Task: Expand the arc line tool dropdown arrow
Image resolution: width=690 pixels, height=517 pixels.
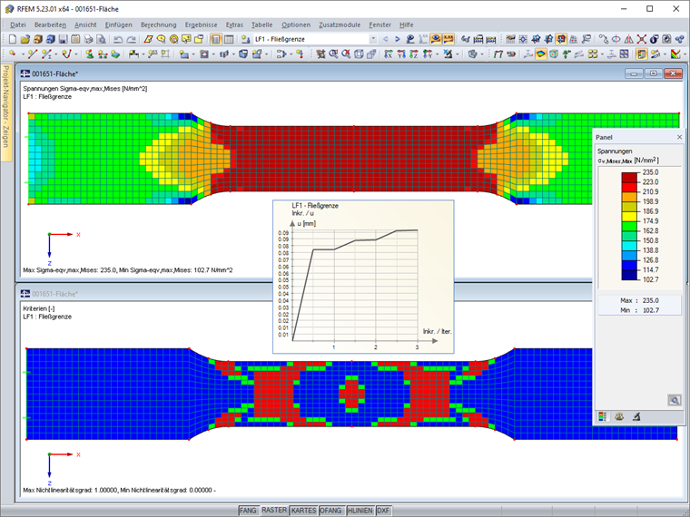Action: [x=76, y=54]
